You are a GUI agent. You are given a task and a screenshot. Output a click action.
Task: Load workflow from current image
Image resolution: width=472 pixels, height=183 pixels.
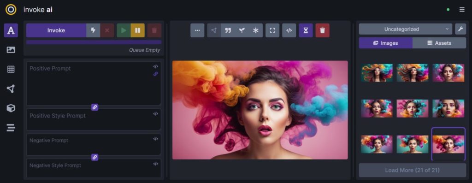pos(214,30)
